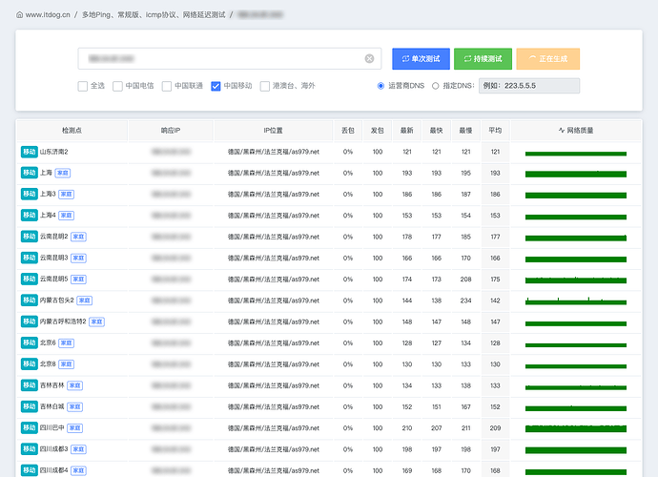658x477 pixels.
Task: Click the home icon in breadcrumb
Action: point(20,14)
